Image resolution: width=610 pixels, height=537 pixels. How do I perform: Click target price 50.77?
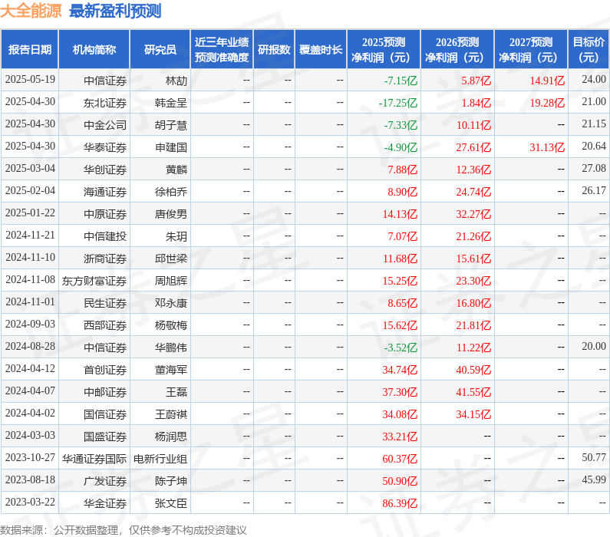[594, 458]
